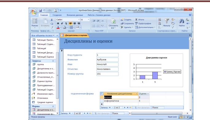The image size is (210, 120).
Task: Toggle Underline (Ч) formatting
Action: tap(66, 23)
